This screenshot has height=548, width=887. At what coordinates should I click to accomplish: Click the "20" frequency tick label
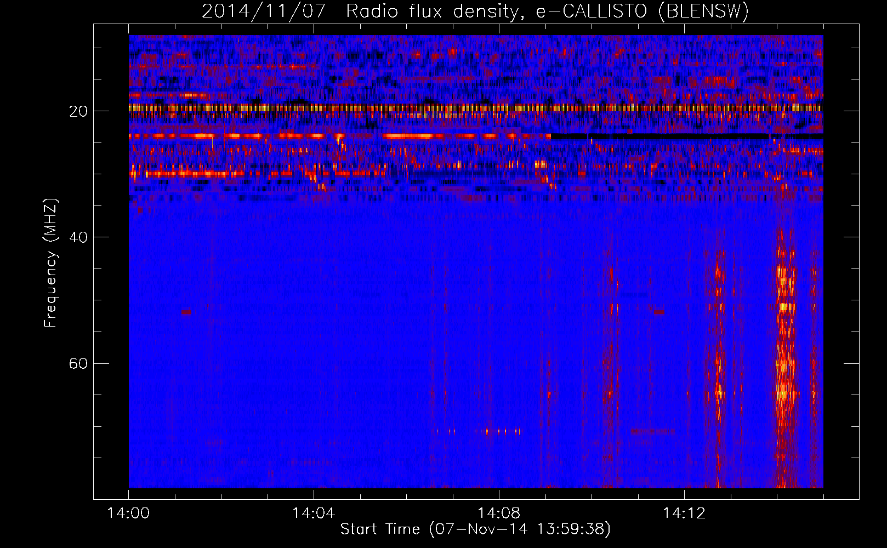pyautogui.click(x=78, y=111)
